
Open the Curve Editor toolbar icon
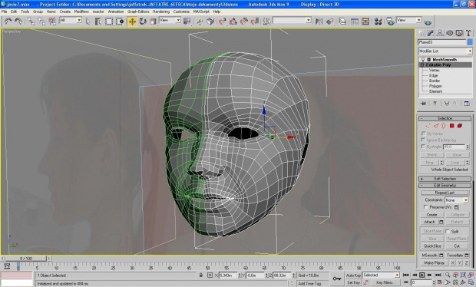tap(354, 21)
